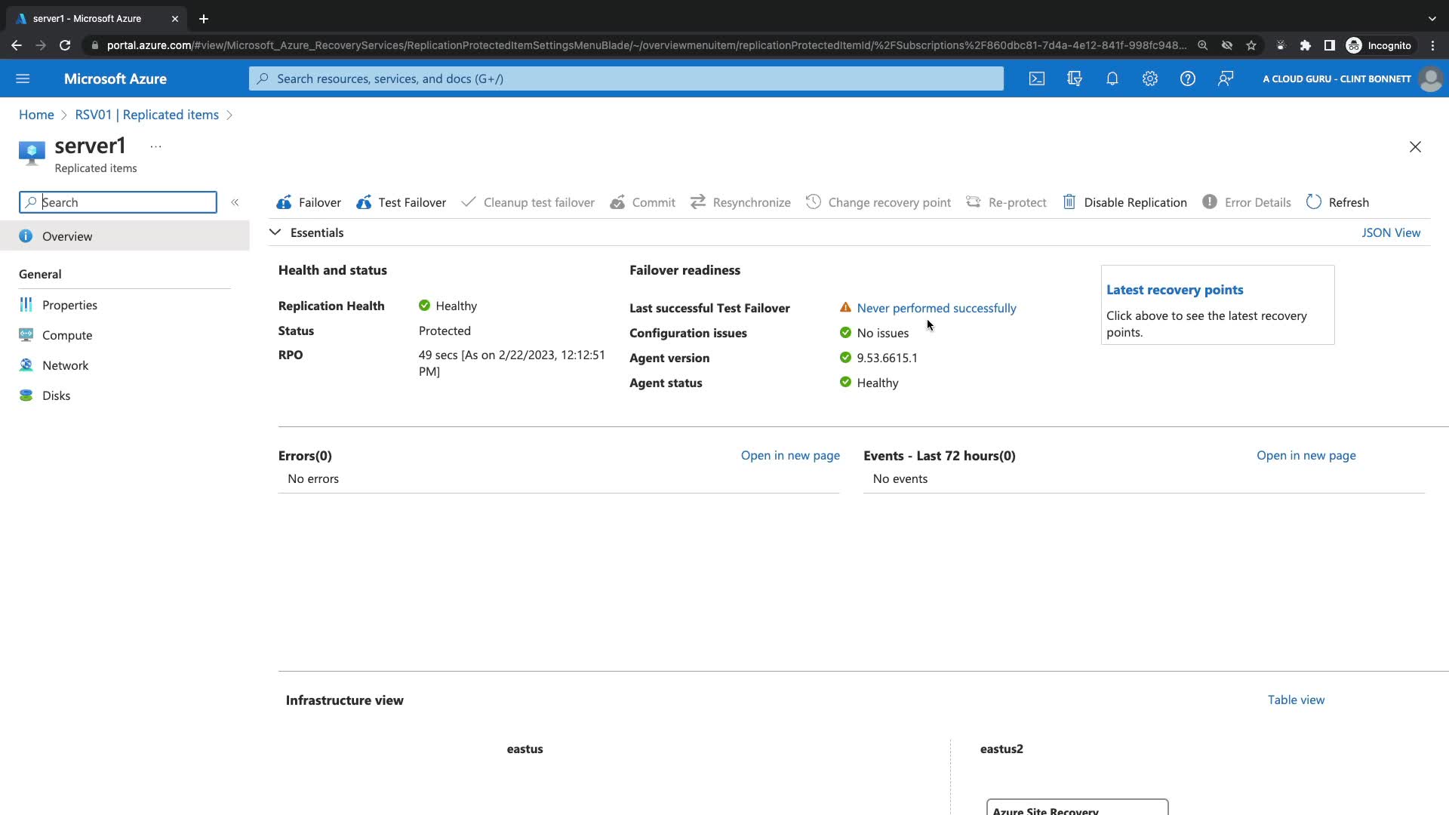Start a Test Failover

401,202
